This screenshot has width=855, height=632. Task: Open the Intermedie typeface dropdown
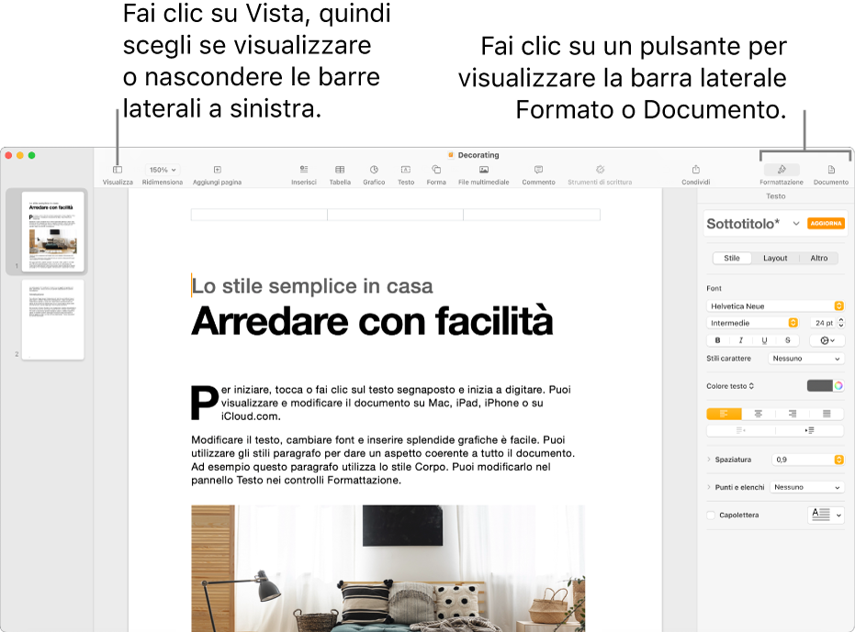click(752, 323)
